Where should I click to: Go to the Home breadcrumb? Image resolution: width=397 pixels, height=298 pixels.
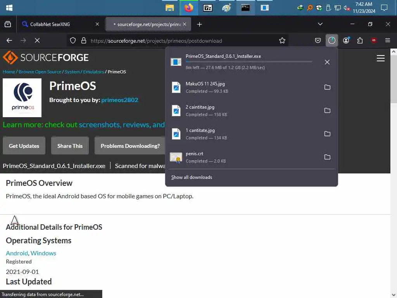pyautogui.click(x=9, y=72)
